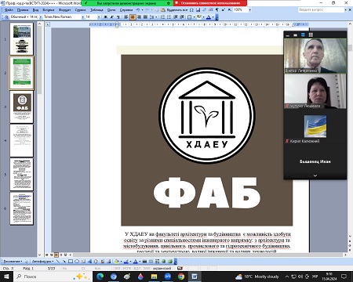353x282 pixels.
Task: Select page 1 thumbnail
Action: pos(22,38)
